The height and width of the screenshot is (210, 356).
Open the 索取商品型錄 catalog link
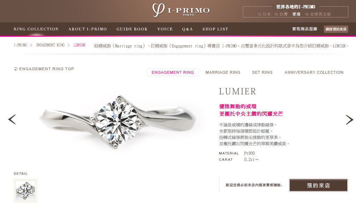[x=305, y=29]
